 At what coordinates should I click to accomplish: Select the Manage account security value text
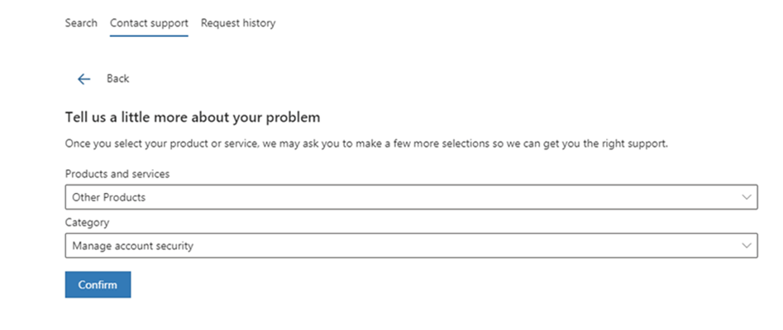[x=133, y=246]
